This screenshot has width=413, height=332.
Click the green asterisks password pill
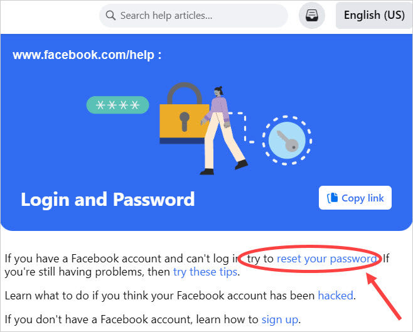[117, 105]
